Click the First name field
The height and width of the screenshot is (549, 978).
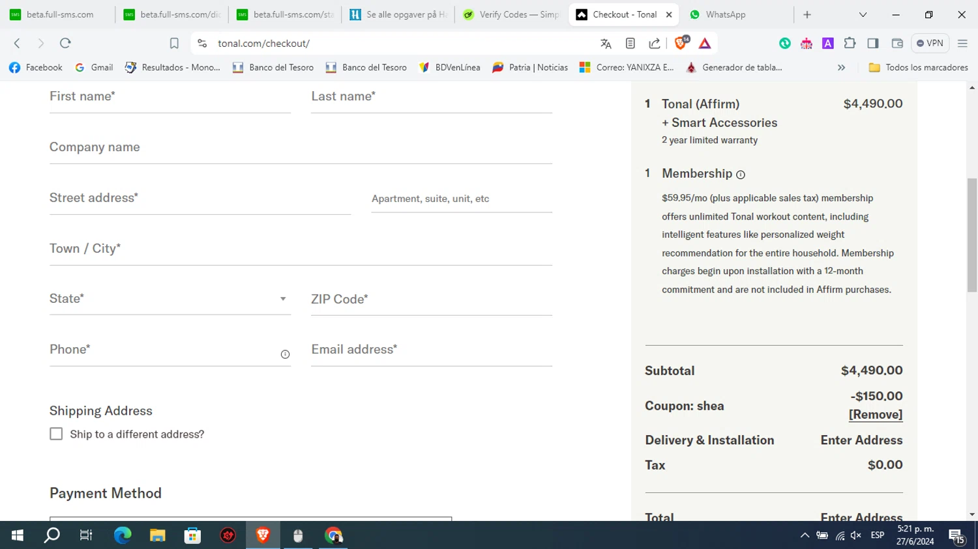(170, 98)
